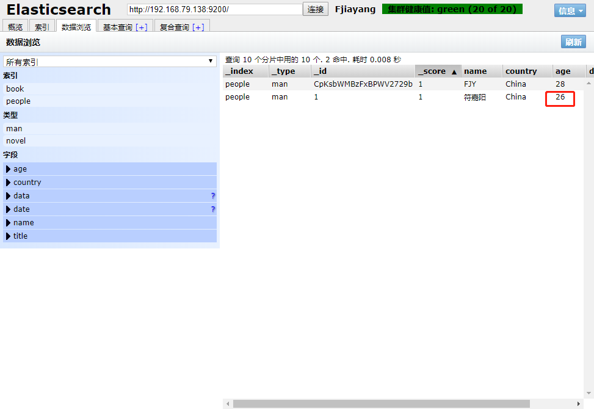The height and width of the screenshot is (409, 594).
Task: Click the sort arrow on _score column
Action: 454,71
